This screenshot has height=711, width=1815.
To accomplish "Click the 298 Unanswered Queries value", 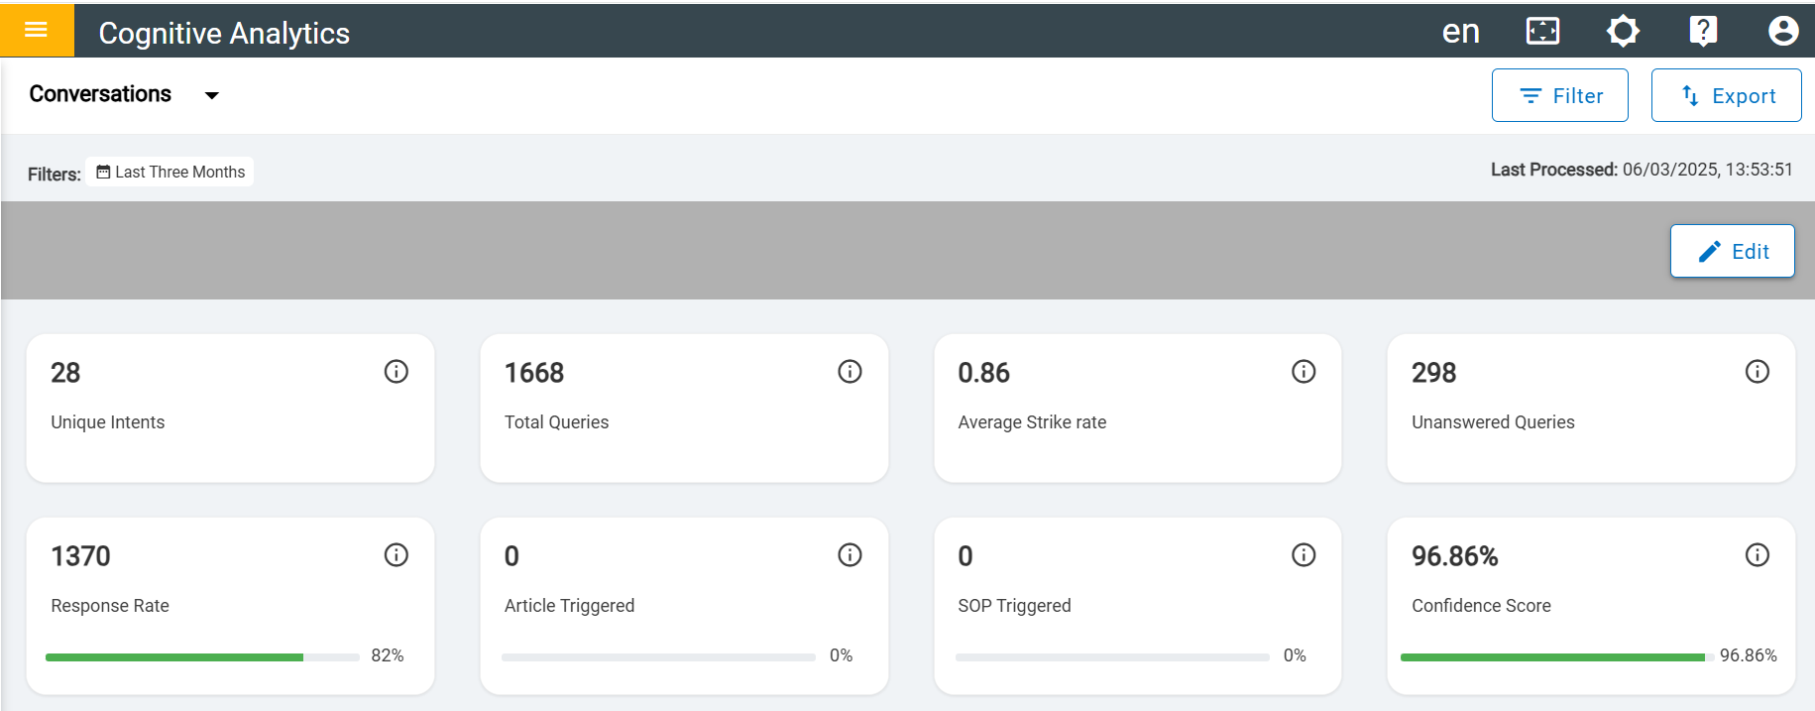I will point(1433,373).
